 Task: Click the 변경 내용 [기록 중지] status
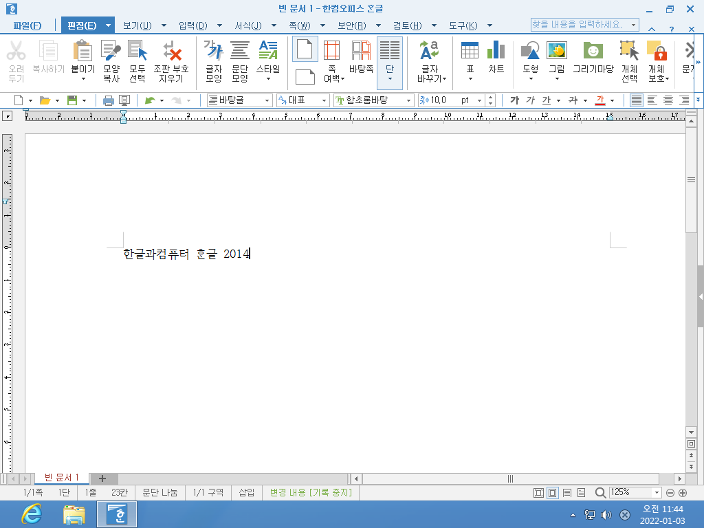tap(311, 492)
